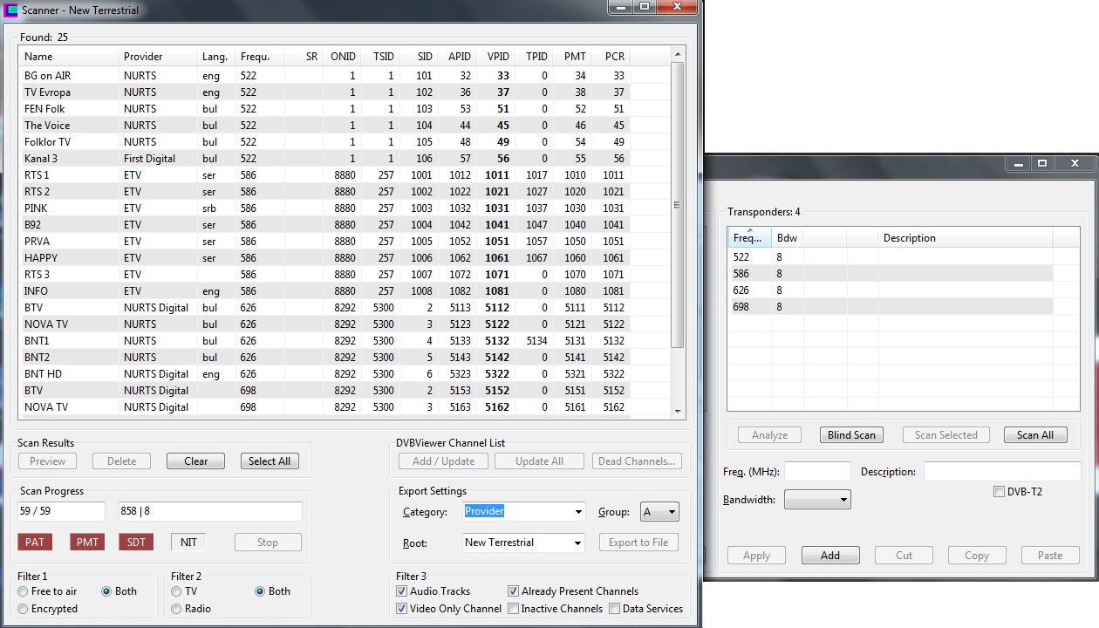Viewport: 1099px width, 628px height.
Task: Click the Description input field
Action: tap(1001, 472)
